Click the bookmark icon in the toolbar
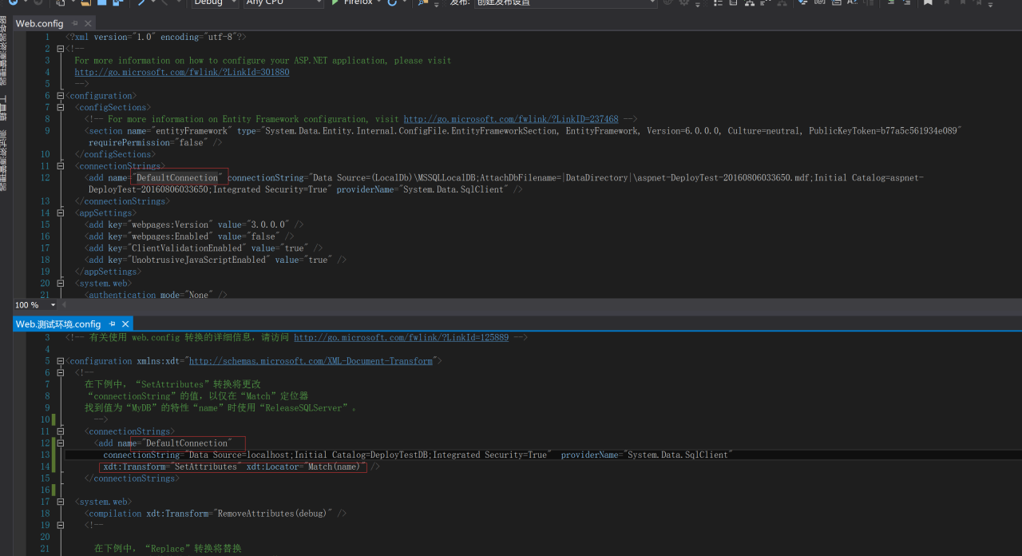This screenshot has width=1022, height=556. pyautogui.click(x=928, y=2)
